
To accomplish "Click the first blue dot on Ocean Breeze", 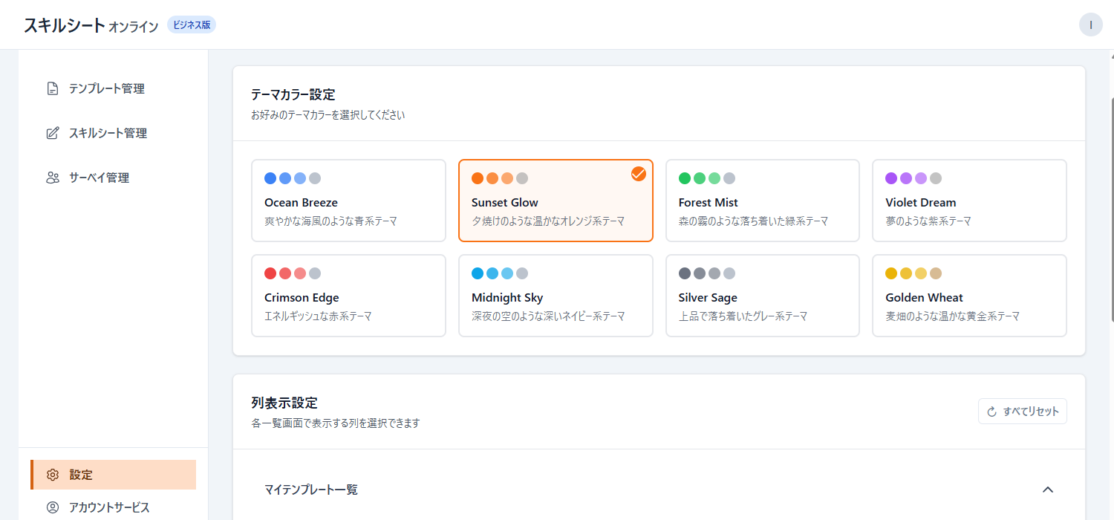I will 270,178.
